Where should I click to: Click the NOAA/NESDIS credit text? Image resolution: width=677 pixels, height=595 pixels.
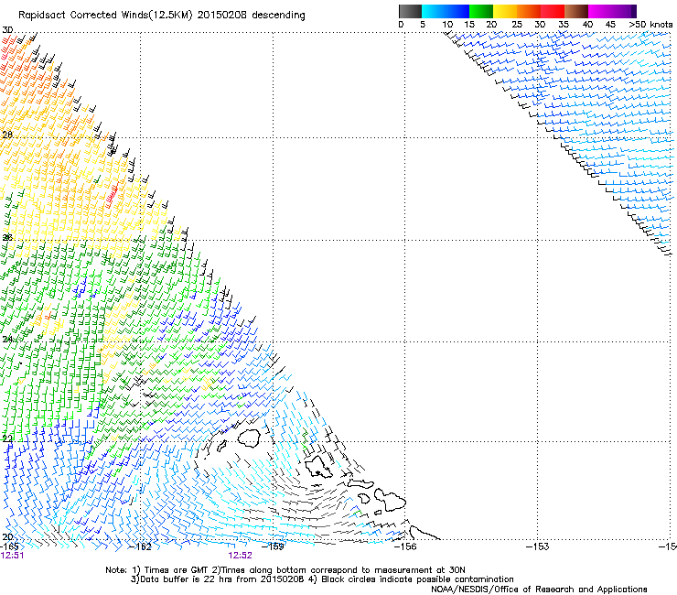pos(539,590)
